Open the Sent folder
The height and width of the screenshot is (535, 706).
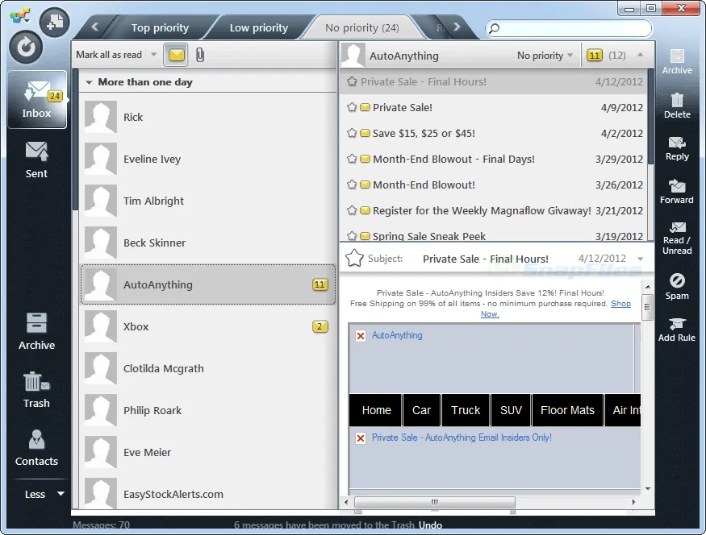point(36,160)
